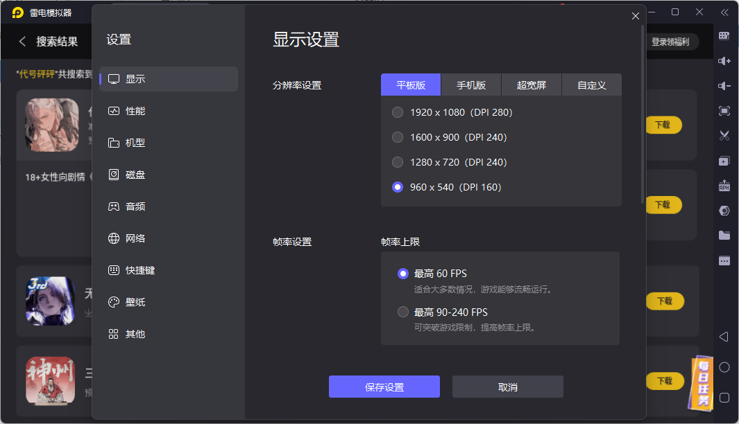Switch to the 手机版 resolution tab
Viewport: 739px width, 424px height.
pos(471,85)
